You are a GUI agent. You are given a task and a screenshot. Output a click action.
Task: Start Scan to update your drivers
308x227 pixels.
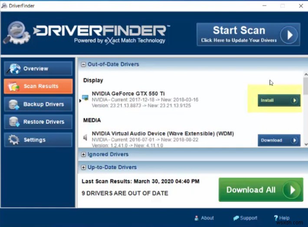(248, 35)
